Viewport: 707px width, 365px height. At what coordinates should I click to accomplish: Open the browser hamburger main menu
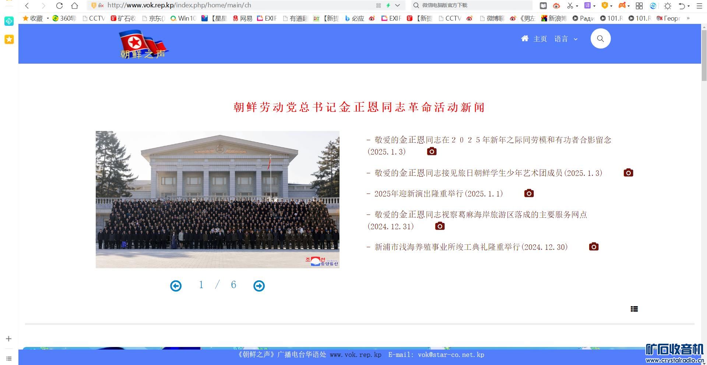pos(699,6)
